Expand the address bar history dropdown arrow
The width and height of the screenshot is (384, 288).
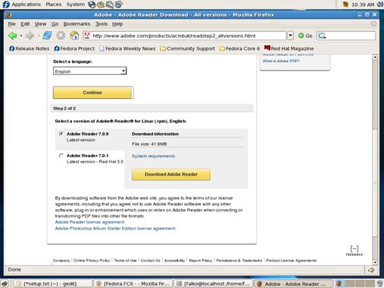(290, 36)
